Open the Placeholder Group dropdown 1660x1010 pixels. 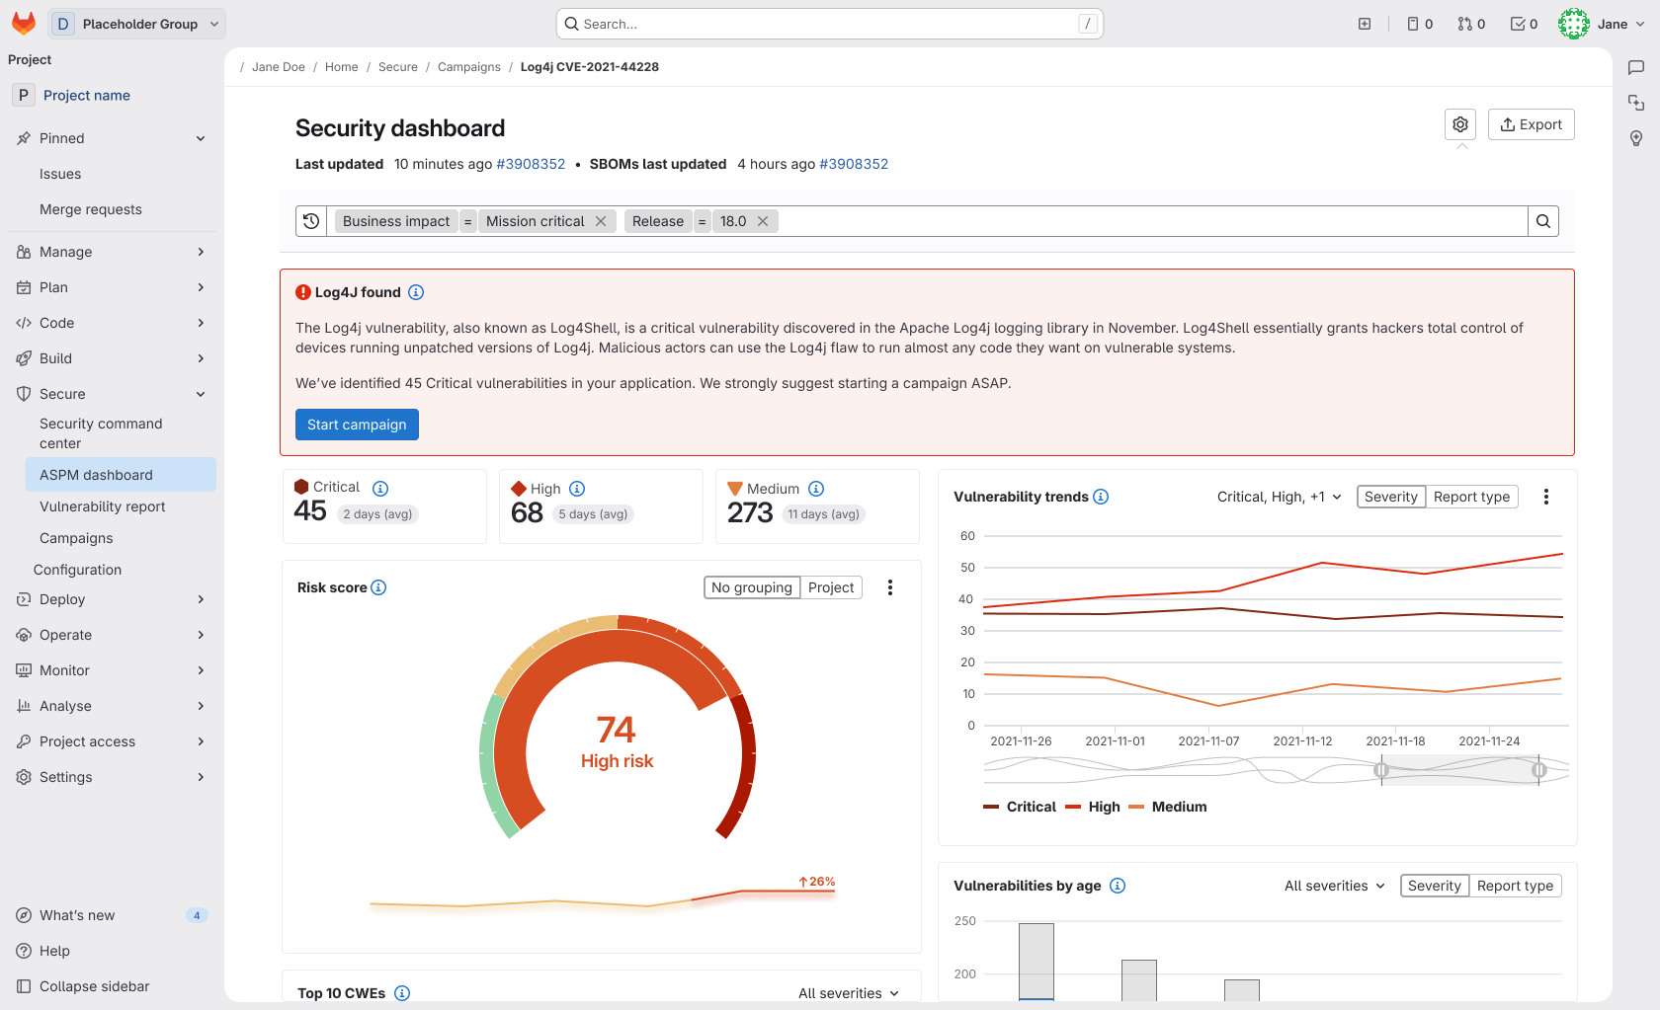click(137, 24)
